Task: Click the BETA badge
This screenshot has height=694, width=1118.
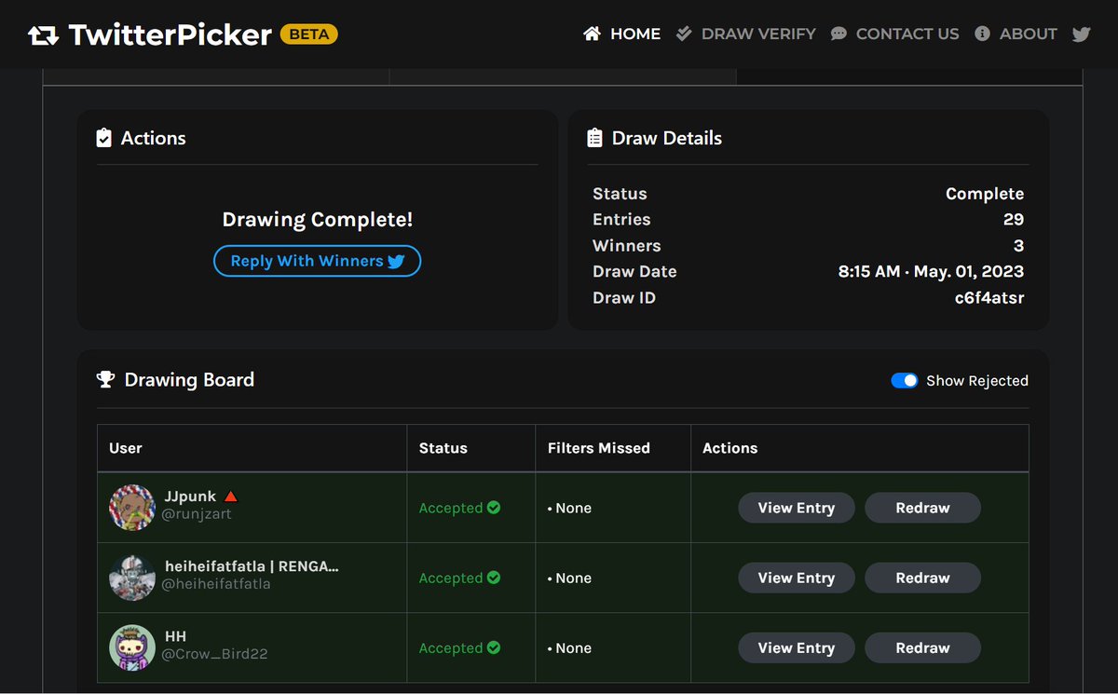Action: [x=308, y=34]
